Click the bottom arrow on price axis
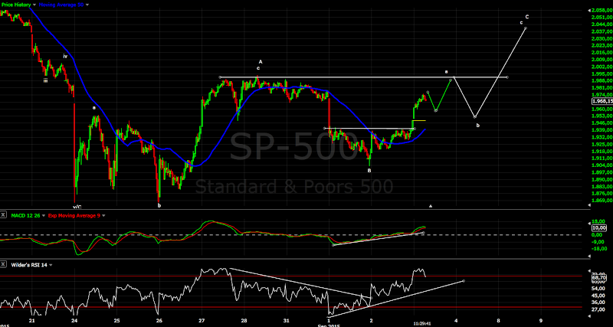 click(x=589, y=207)
